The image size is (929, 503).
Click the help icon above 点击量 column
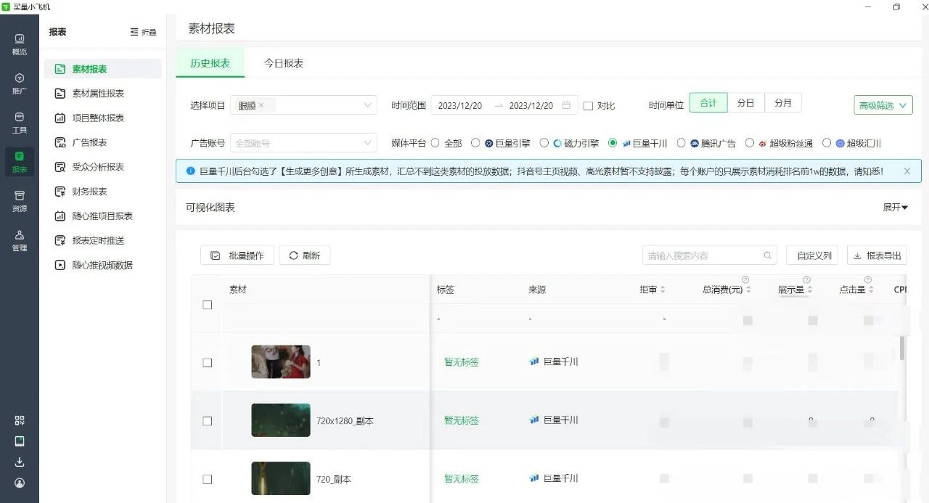coord(868,279)
